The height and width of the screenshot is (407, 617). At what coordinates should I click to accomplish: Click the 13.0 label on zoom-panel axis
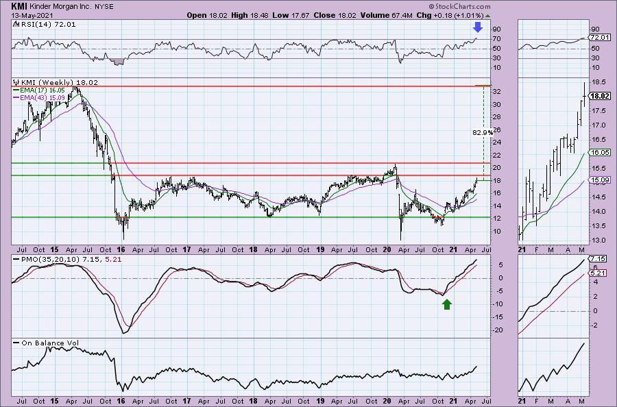[598, 241]
